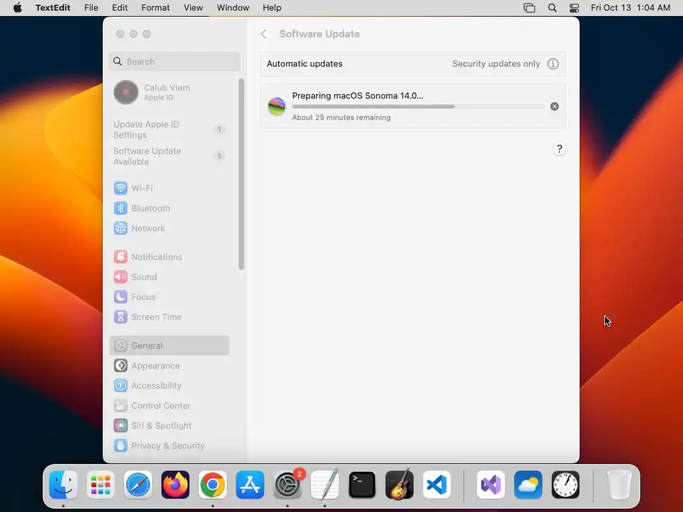Click Security updates only label
683x512 pixels.
pos(496,63)
